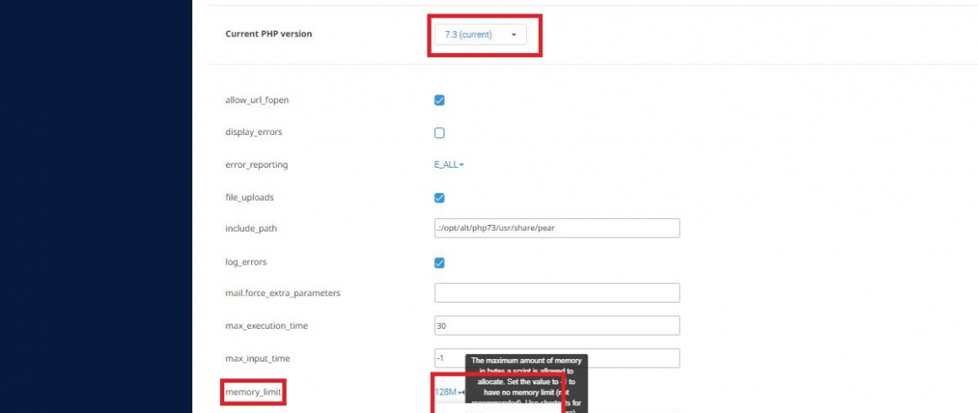978x413 pixels.
Task: Open the error_reporting E_ALL dropdown
Action: coord(449,164)
